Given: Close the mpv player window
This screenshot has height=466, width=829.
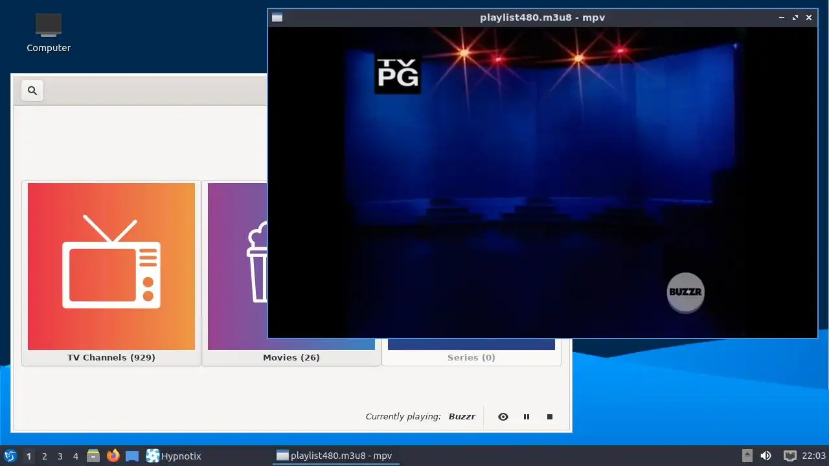Looking at the screenshot, I should click(809, 17).
